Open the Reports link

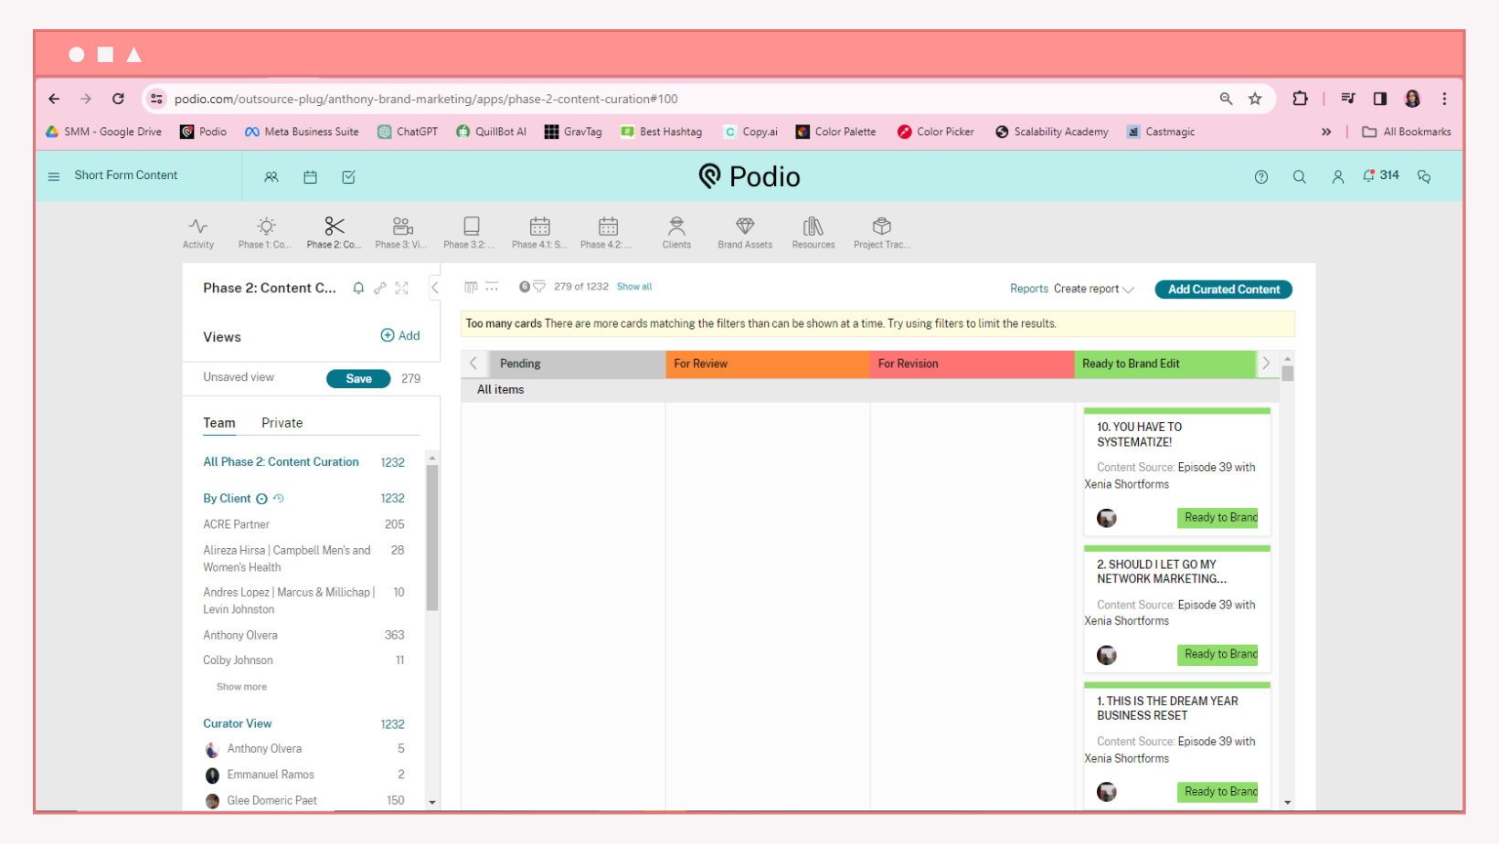[x=1029, y=290]
